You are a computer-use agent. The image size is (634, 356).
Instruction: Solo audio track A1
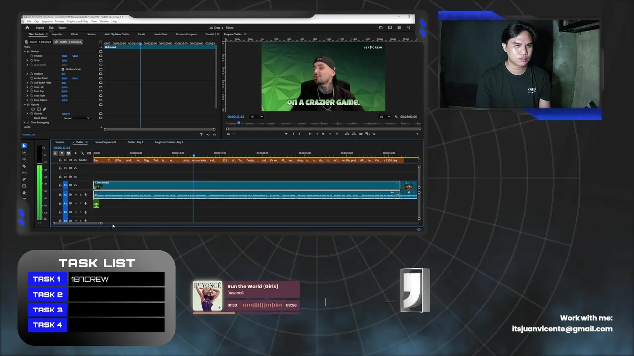81,195
